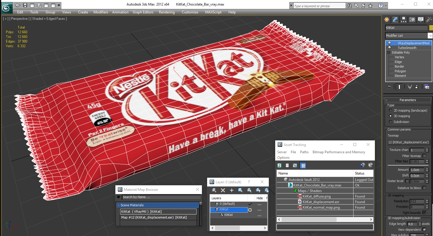Image resolution: width=433 pixels, height=236 pixels.
Task: Toggle VRayDisplacementMod lightbulb icon
Action: (389, 43)
